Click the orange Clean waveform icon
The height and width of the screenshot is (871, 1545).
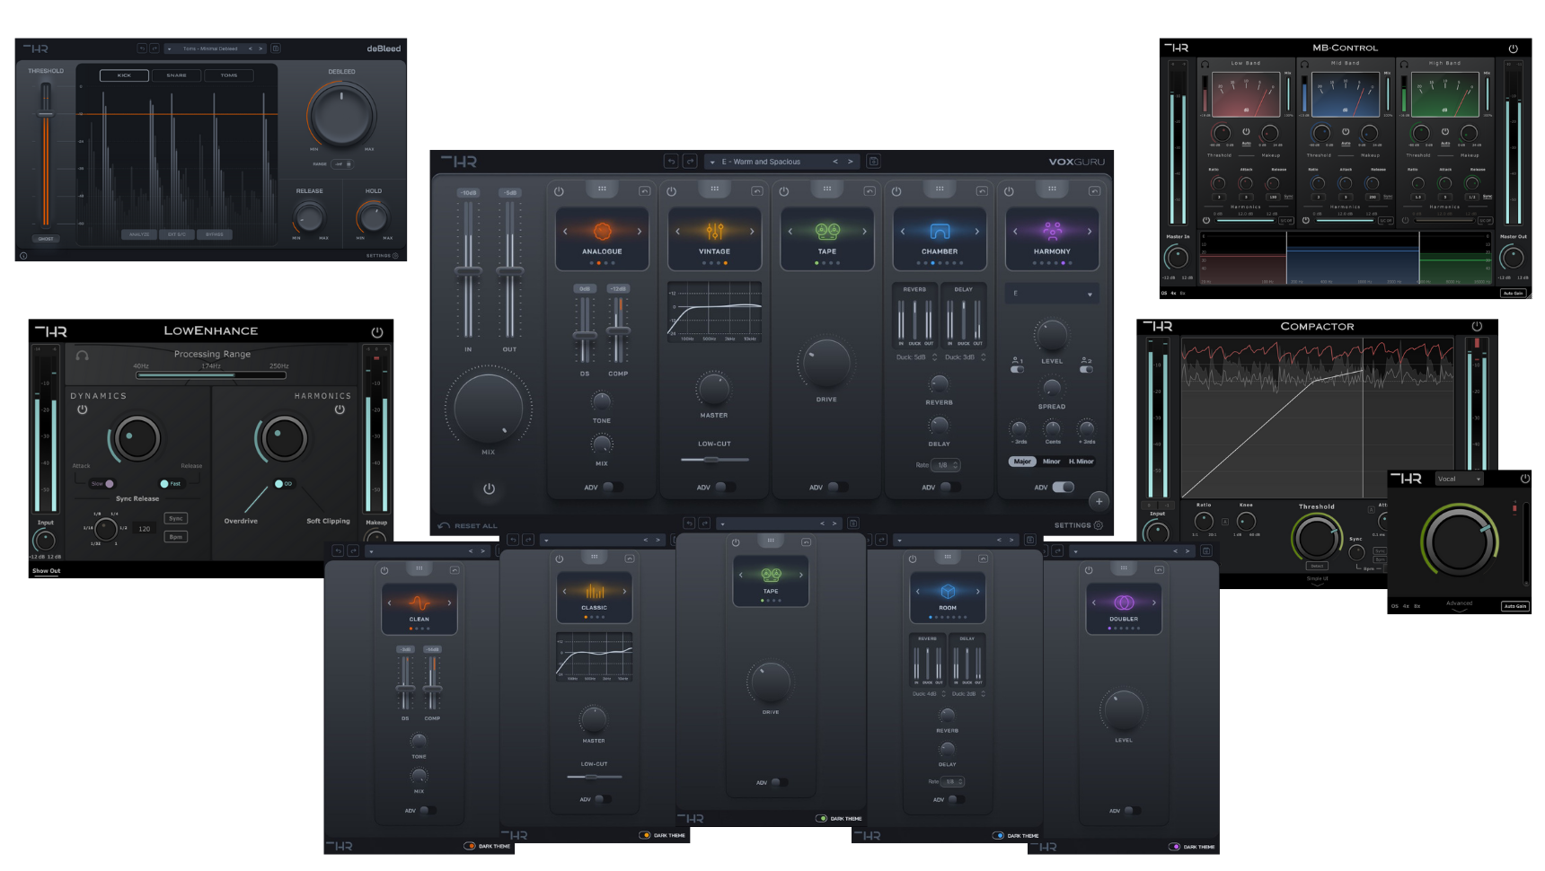[419, 602]
